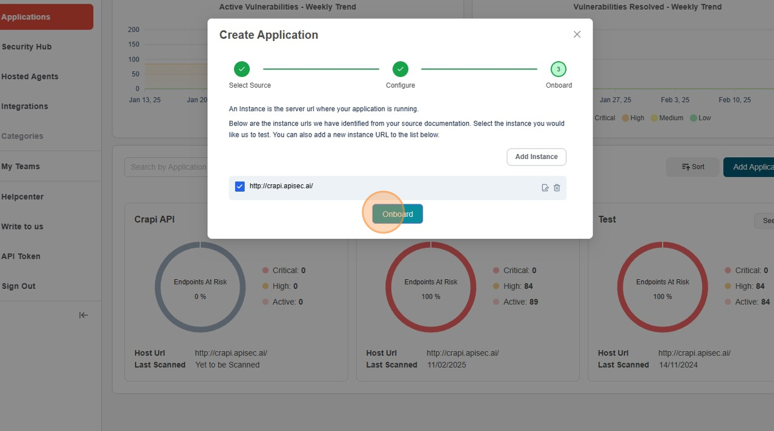The width and height of the screenshot is (774, 431).
Task: Click the Select Source step checkmark
Action: 242,69
